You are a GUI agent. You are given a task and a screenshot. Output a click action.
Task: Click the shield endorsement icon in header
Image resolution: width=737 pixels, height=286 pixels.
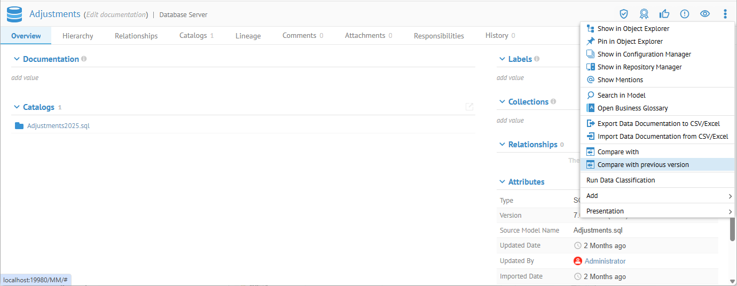pos(623,14)
